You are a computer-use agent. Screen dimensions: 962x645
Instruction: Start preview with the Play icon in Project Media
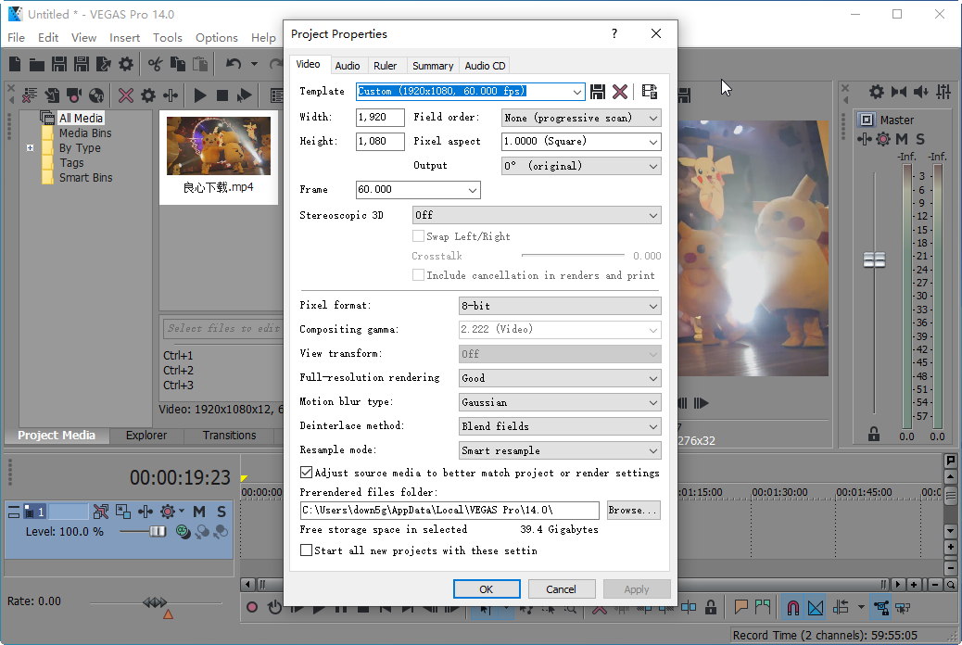tap(200, 95)
